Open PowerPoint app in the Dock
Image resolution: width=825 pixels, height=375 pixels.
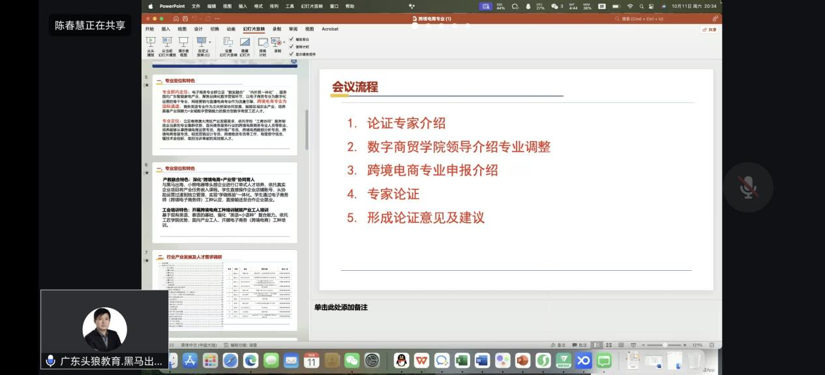(522, 360)
